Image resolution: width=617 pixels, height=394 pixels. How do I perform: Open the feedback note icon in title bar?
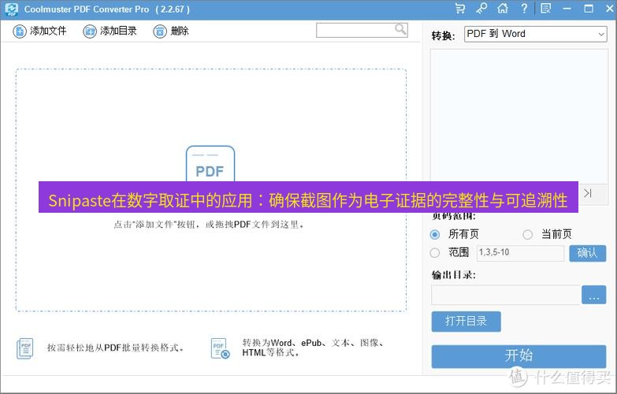coord(545,8)
